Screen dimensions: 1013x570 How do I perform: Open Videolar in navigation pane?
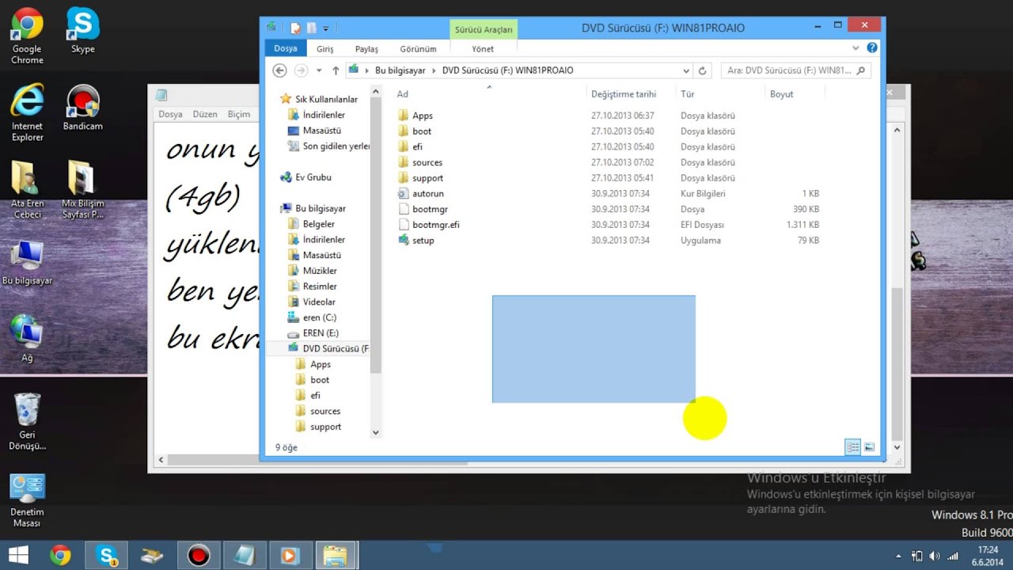point(319,302)
